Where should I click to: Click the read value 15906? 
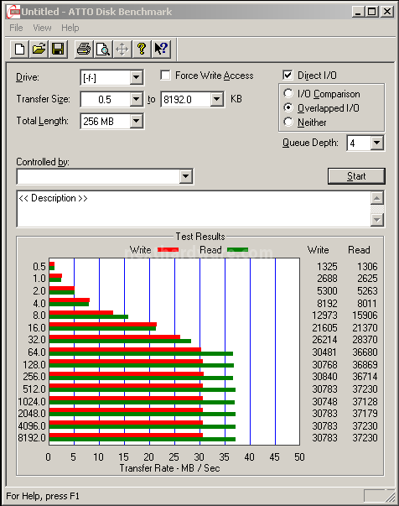tap(365, 316)
